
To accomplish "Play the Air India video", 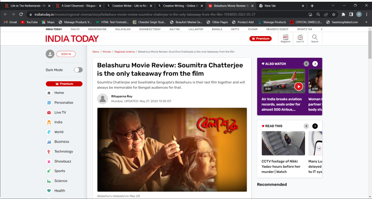I will tap(299, 86).
